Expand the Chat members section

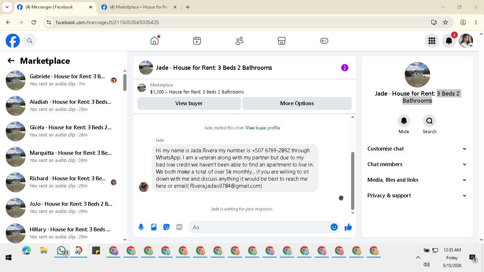click(x=417, y=164)
